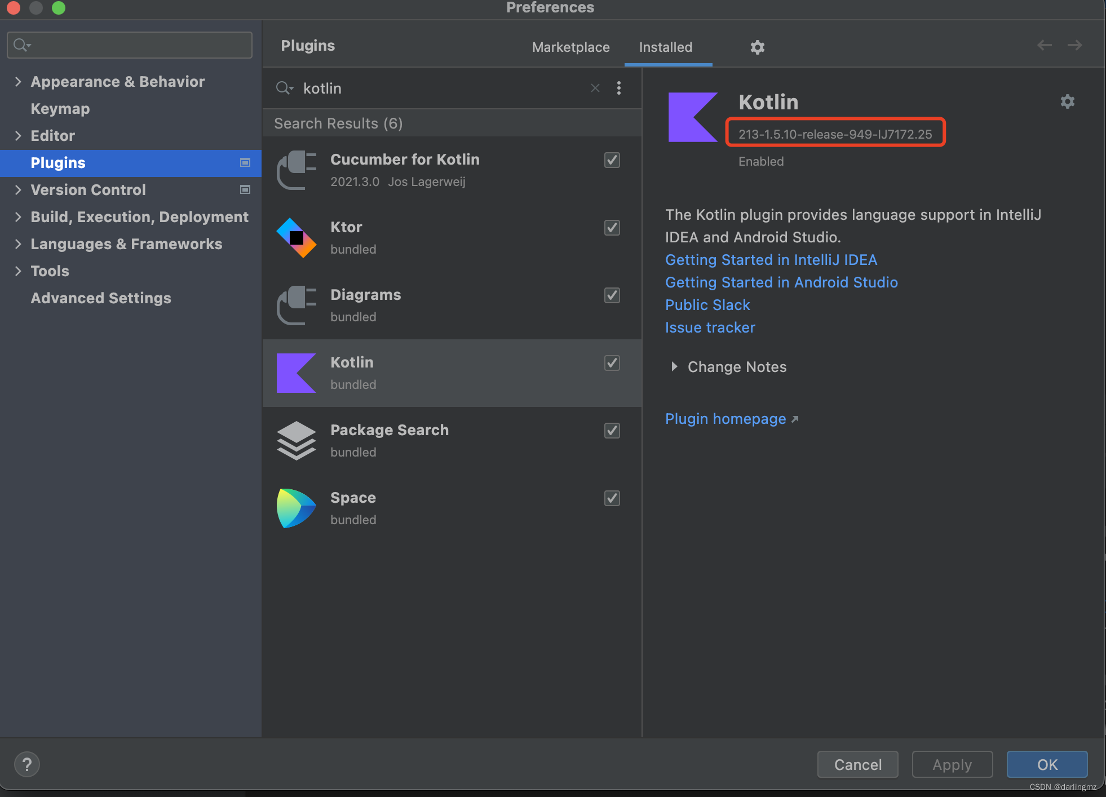This screenshot has height=797, width=1106.
Task: Click the plugins settings gear next to Installed tab
Action: click(x=757, y=47)
